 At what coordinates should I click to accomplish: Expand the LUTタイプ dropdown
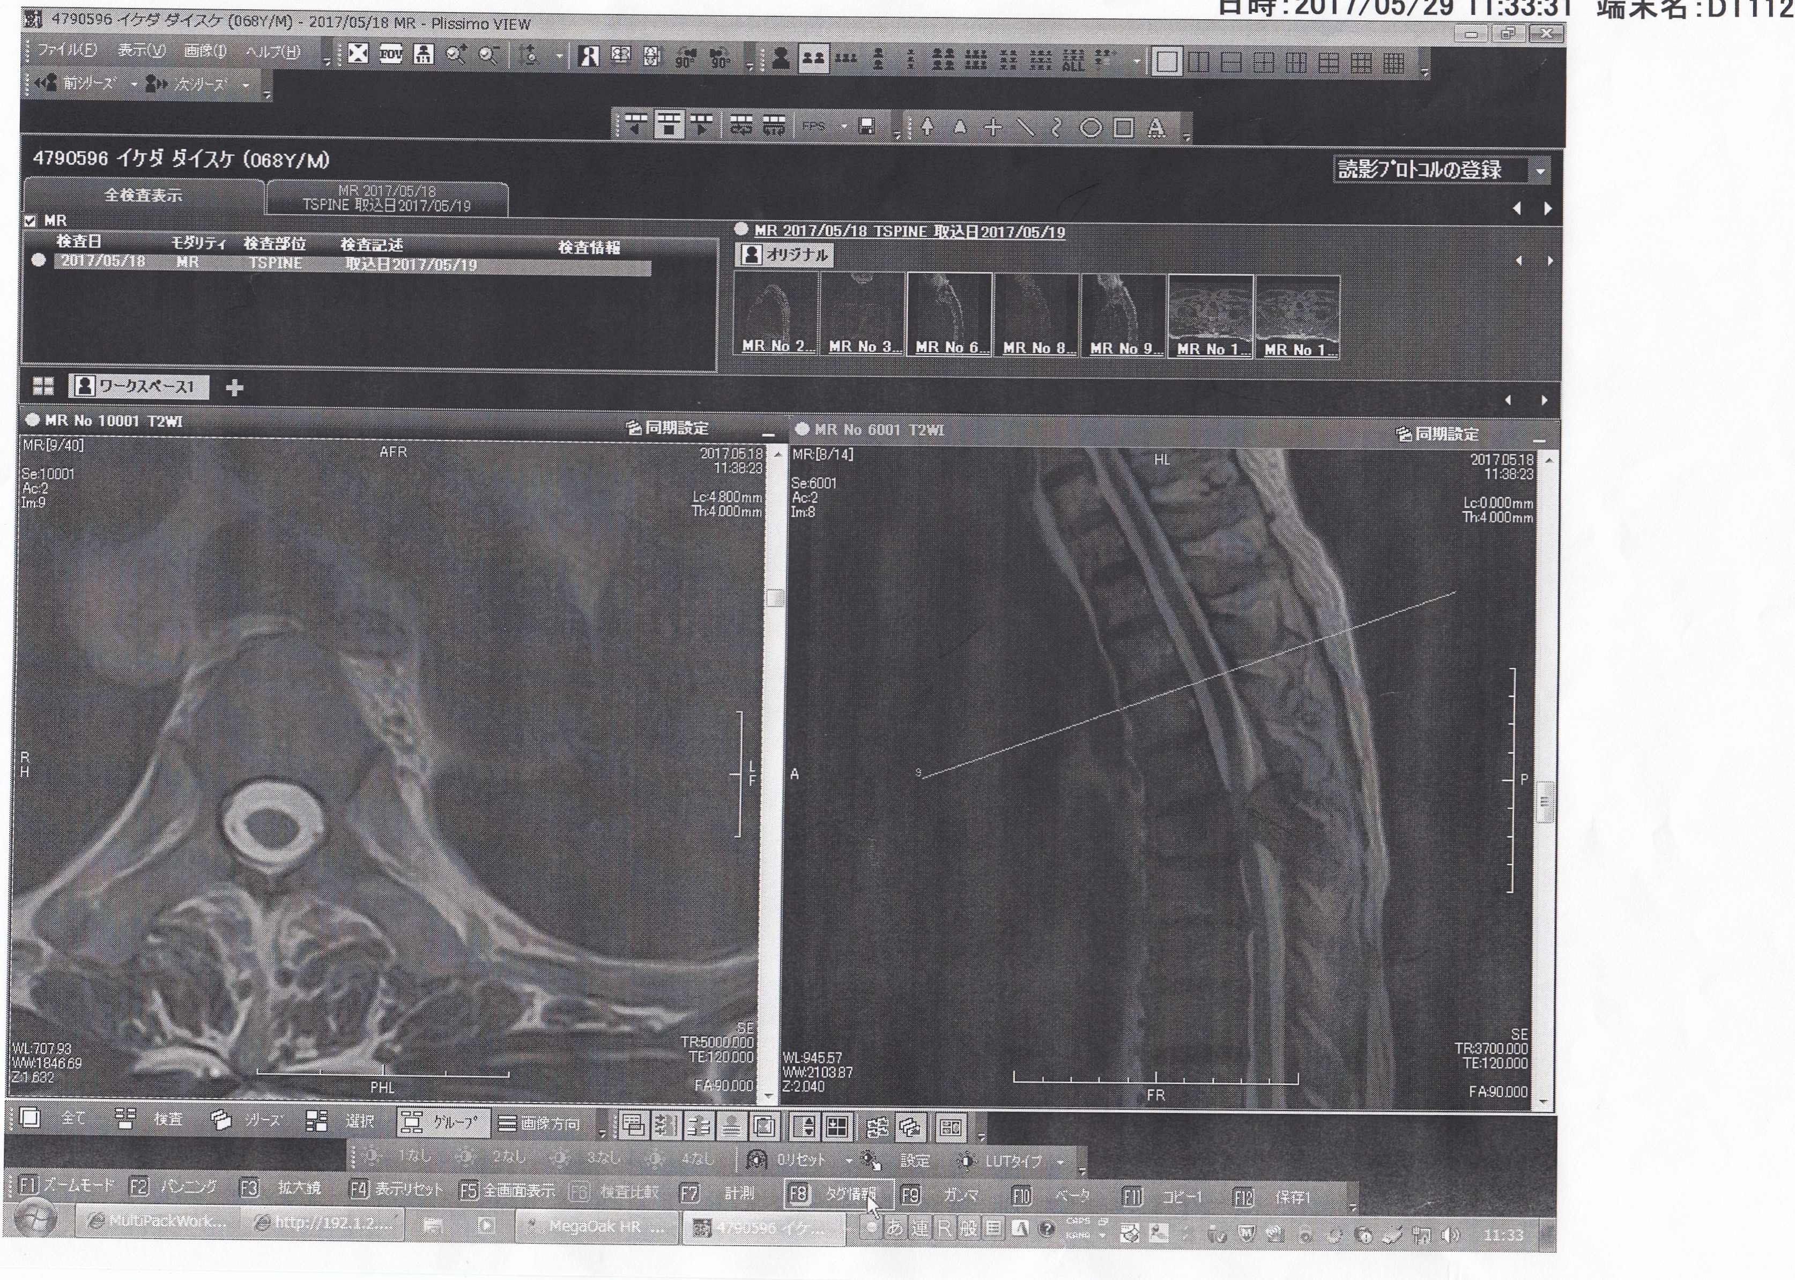tap(1059, 1162)
